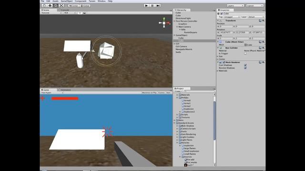
Task: Open the Free Aspect dropdown
Action: pos(52,93)
